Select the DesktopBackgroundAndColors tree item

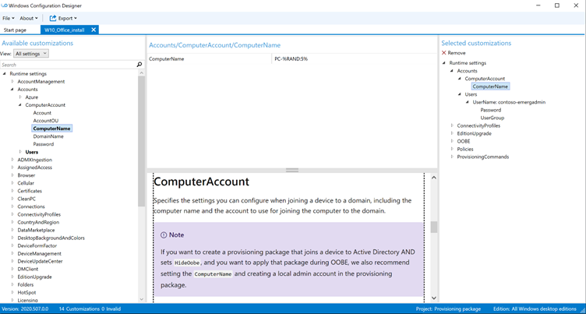pos(51,238)
